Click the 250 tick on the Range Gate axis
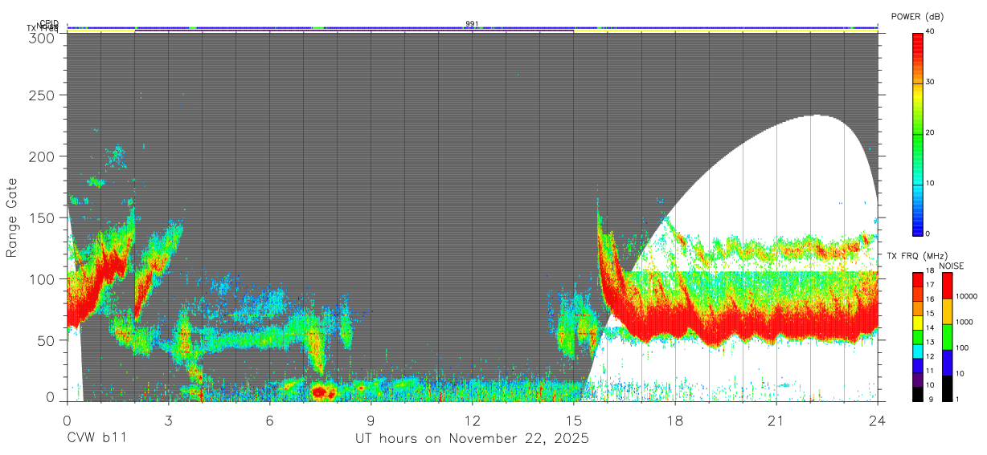Viewport: 987px width, 455px height. [x=43, y=95]
